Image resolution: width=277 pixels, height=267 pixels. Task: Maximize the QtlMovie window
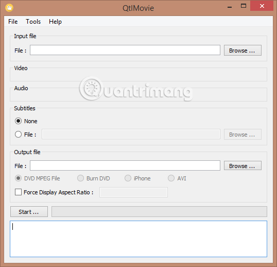[x=244, y=6]
